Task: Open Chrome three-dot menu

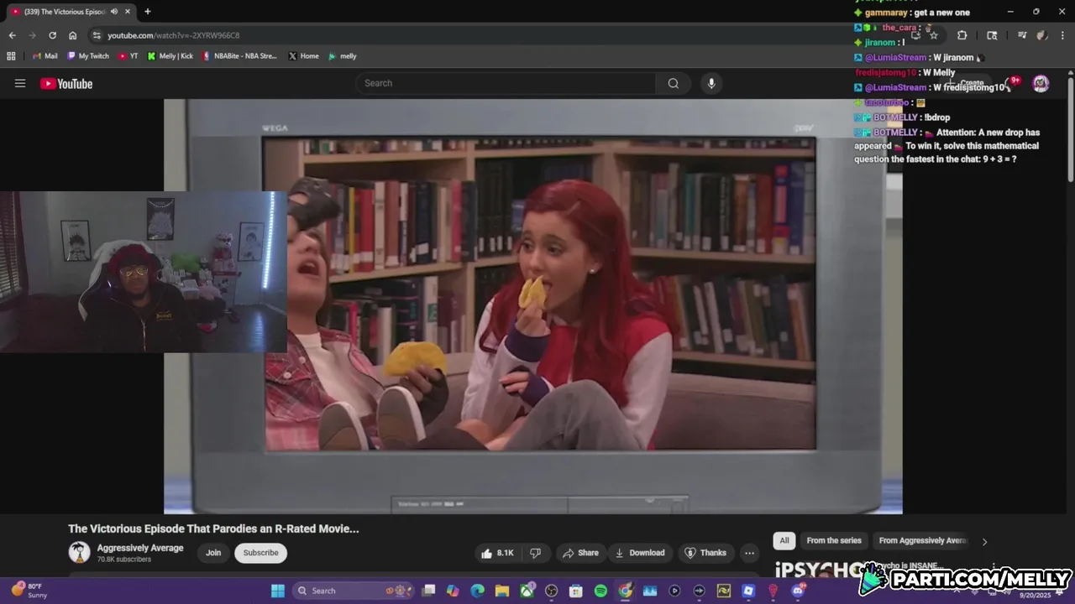Action: click(x=1062, y=35)
